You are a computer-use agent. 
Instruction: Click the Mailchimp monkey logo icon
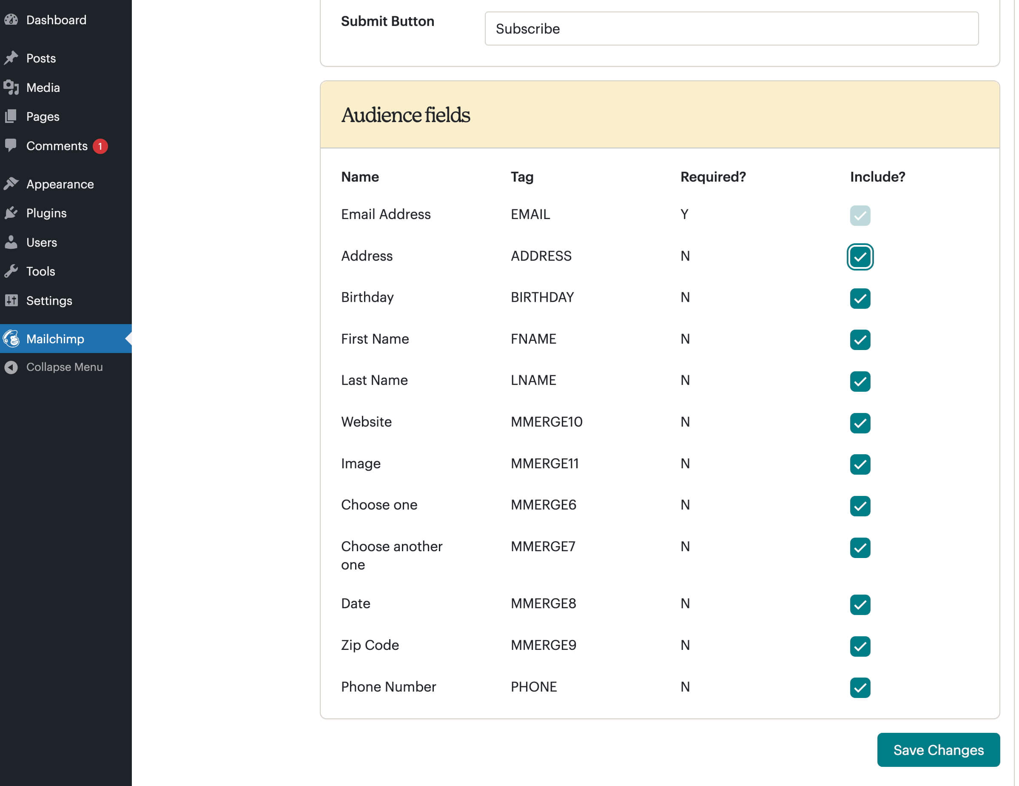[11, 339]
